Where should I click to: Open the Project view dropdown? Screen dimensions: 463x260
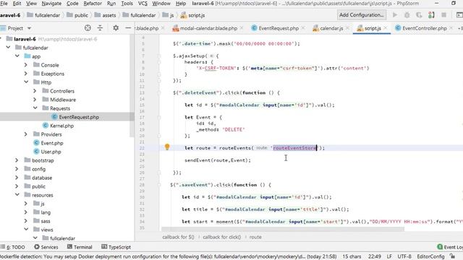(x=29, y=28)
